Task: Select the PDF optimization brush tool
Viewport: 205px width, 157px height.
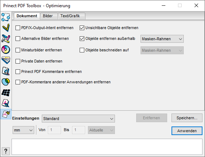Action: (6, 114)
